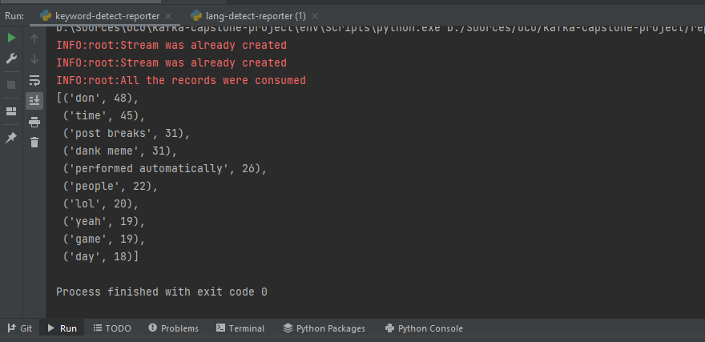This screenshot has width=705, height=342.
Task: Click the ('day', 18) output row
Action: [x=101, y=257]
